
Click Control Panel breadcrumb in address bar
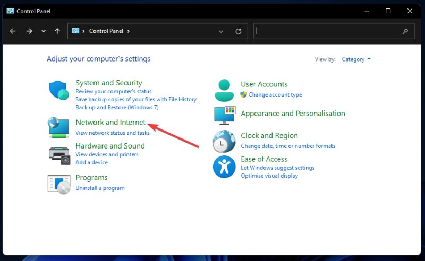106,31
